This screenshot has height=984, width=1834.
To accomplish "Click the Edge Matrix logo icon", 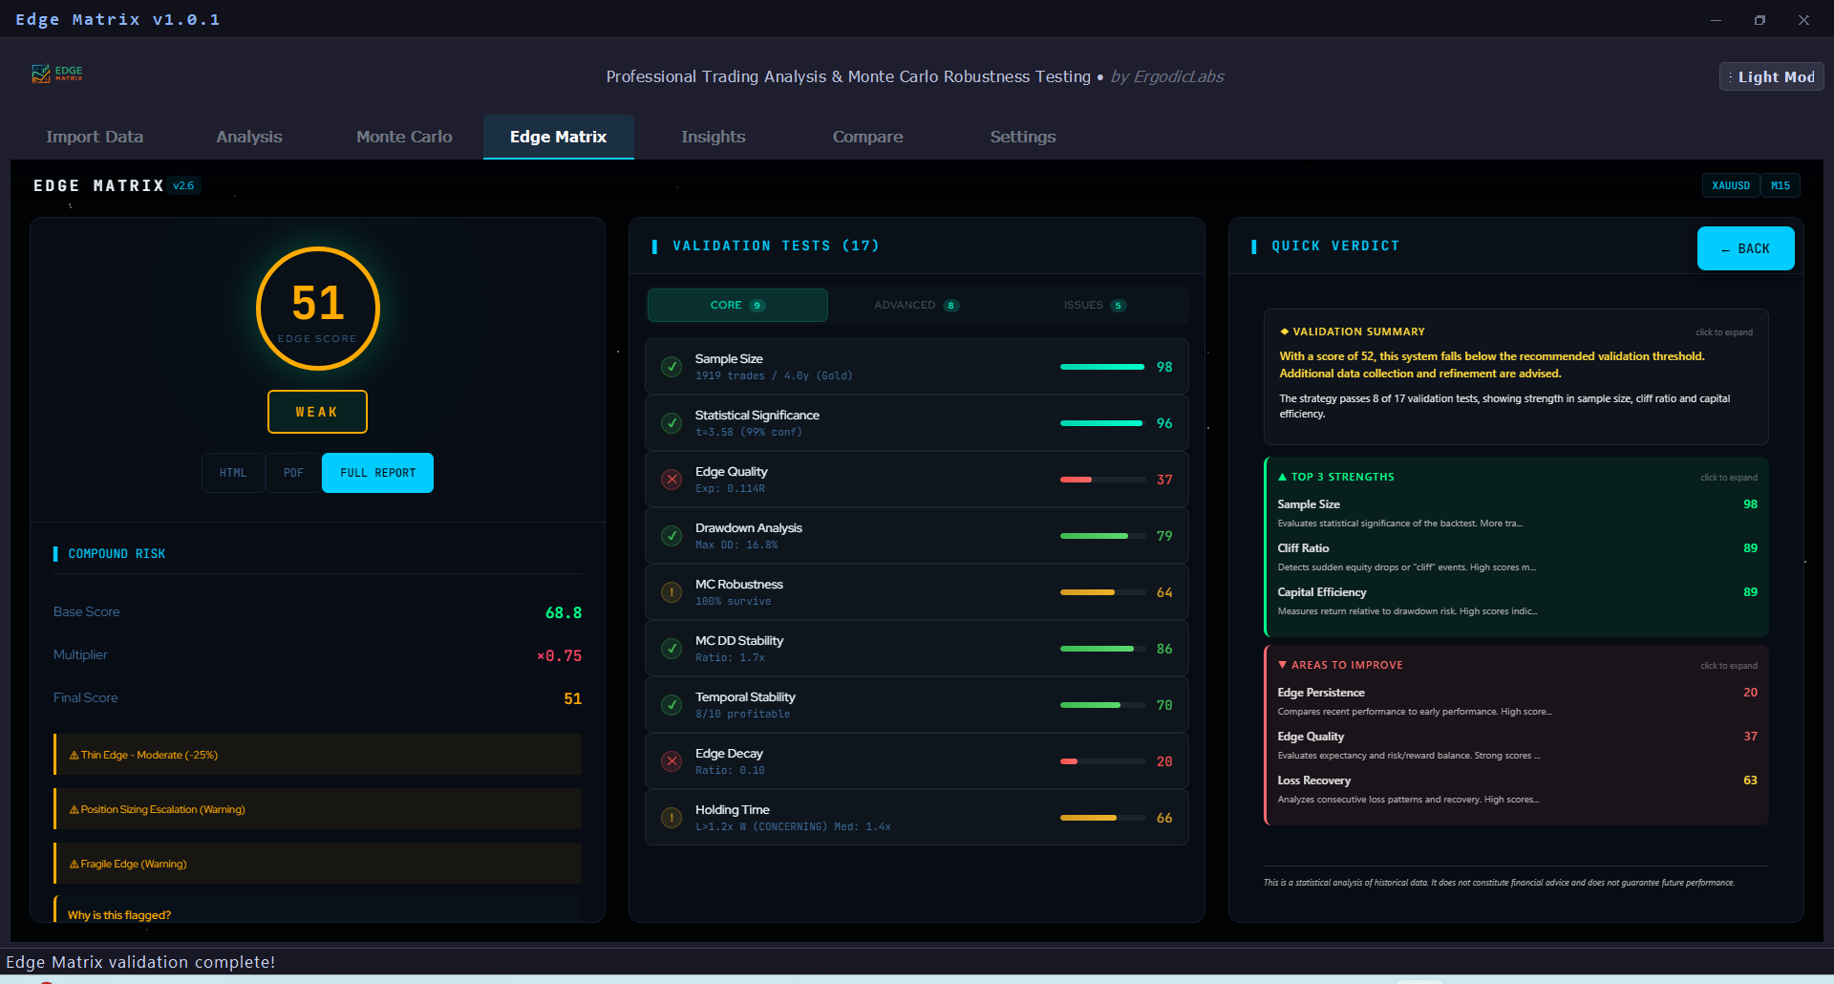I will click(57, 74).
